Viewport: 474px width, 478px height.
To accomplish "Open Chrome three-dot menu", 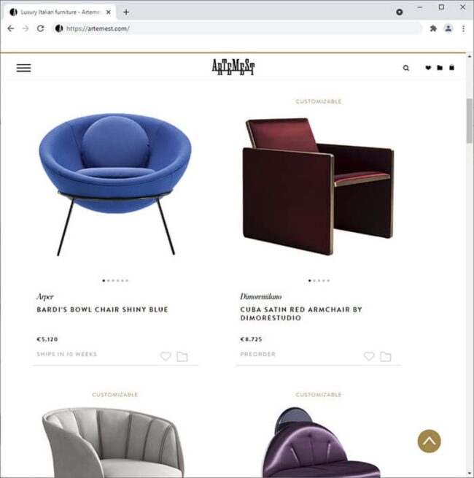I will coord(463,28).
